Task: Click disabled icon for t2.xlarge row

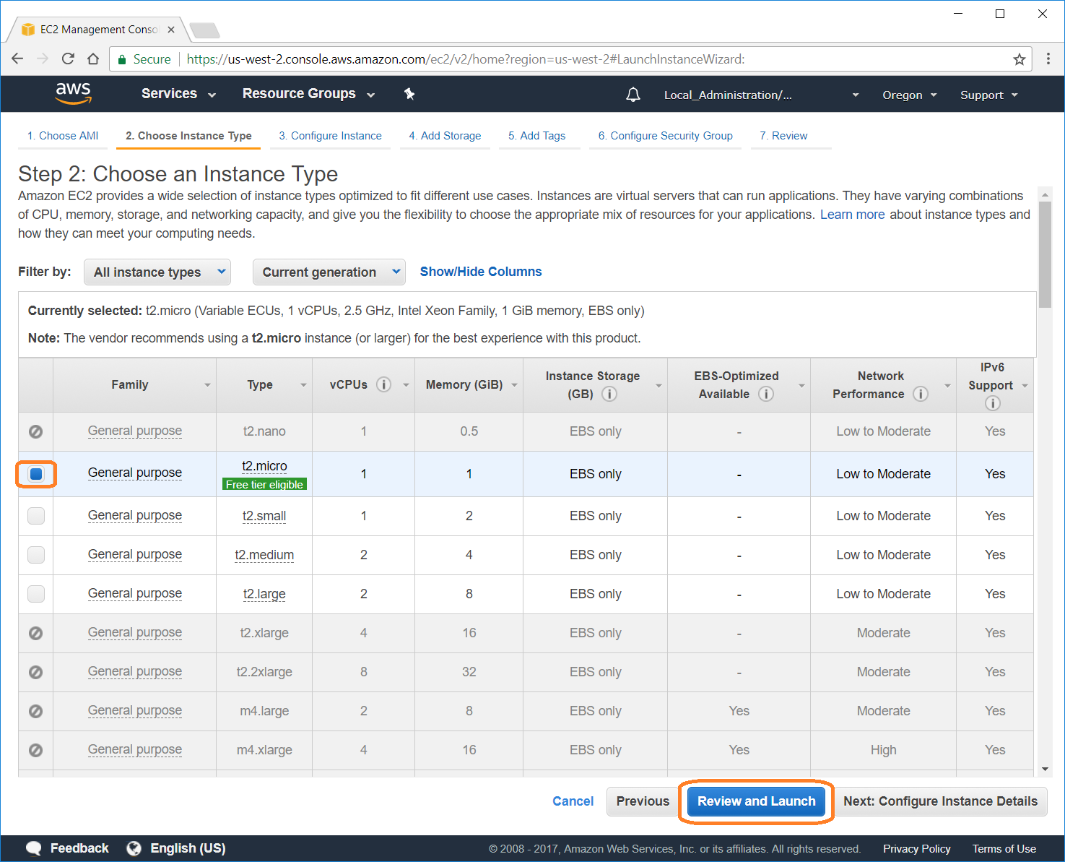Action: (35, 633)
